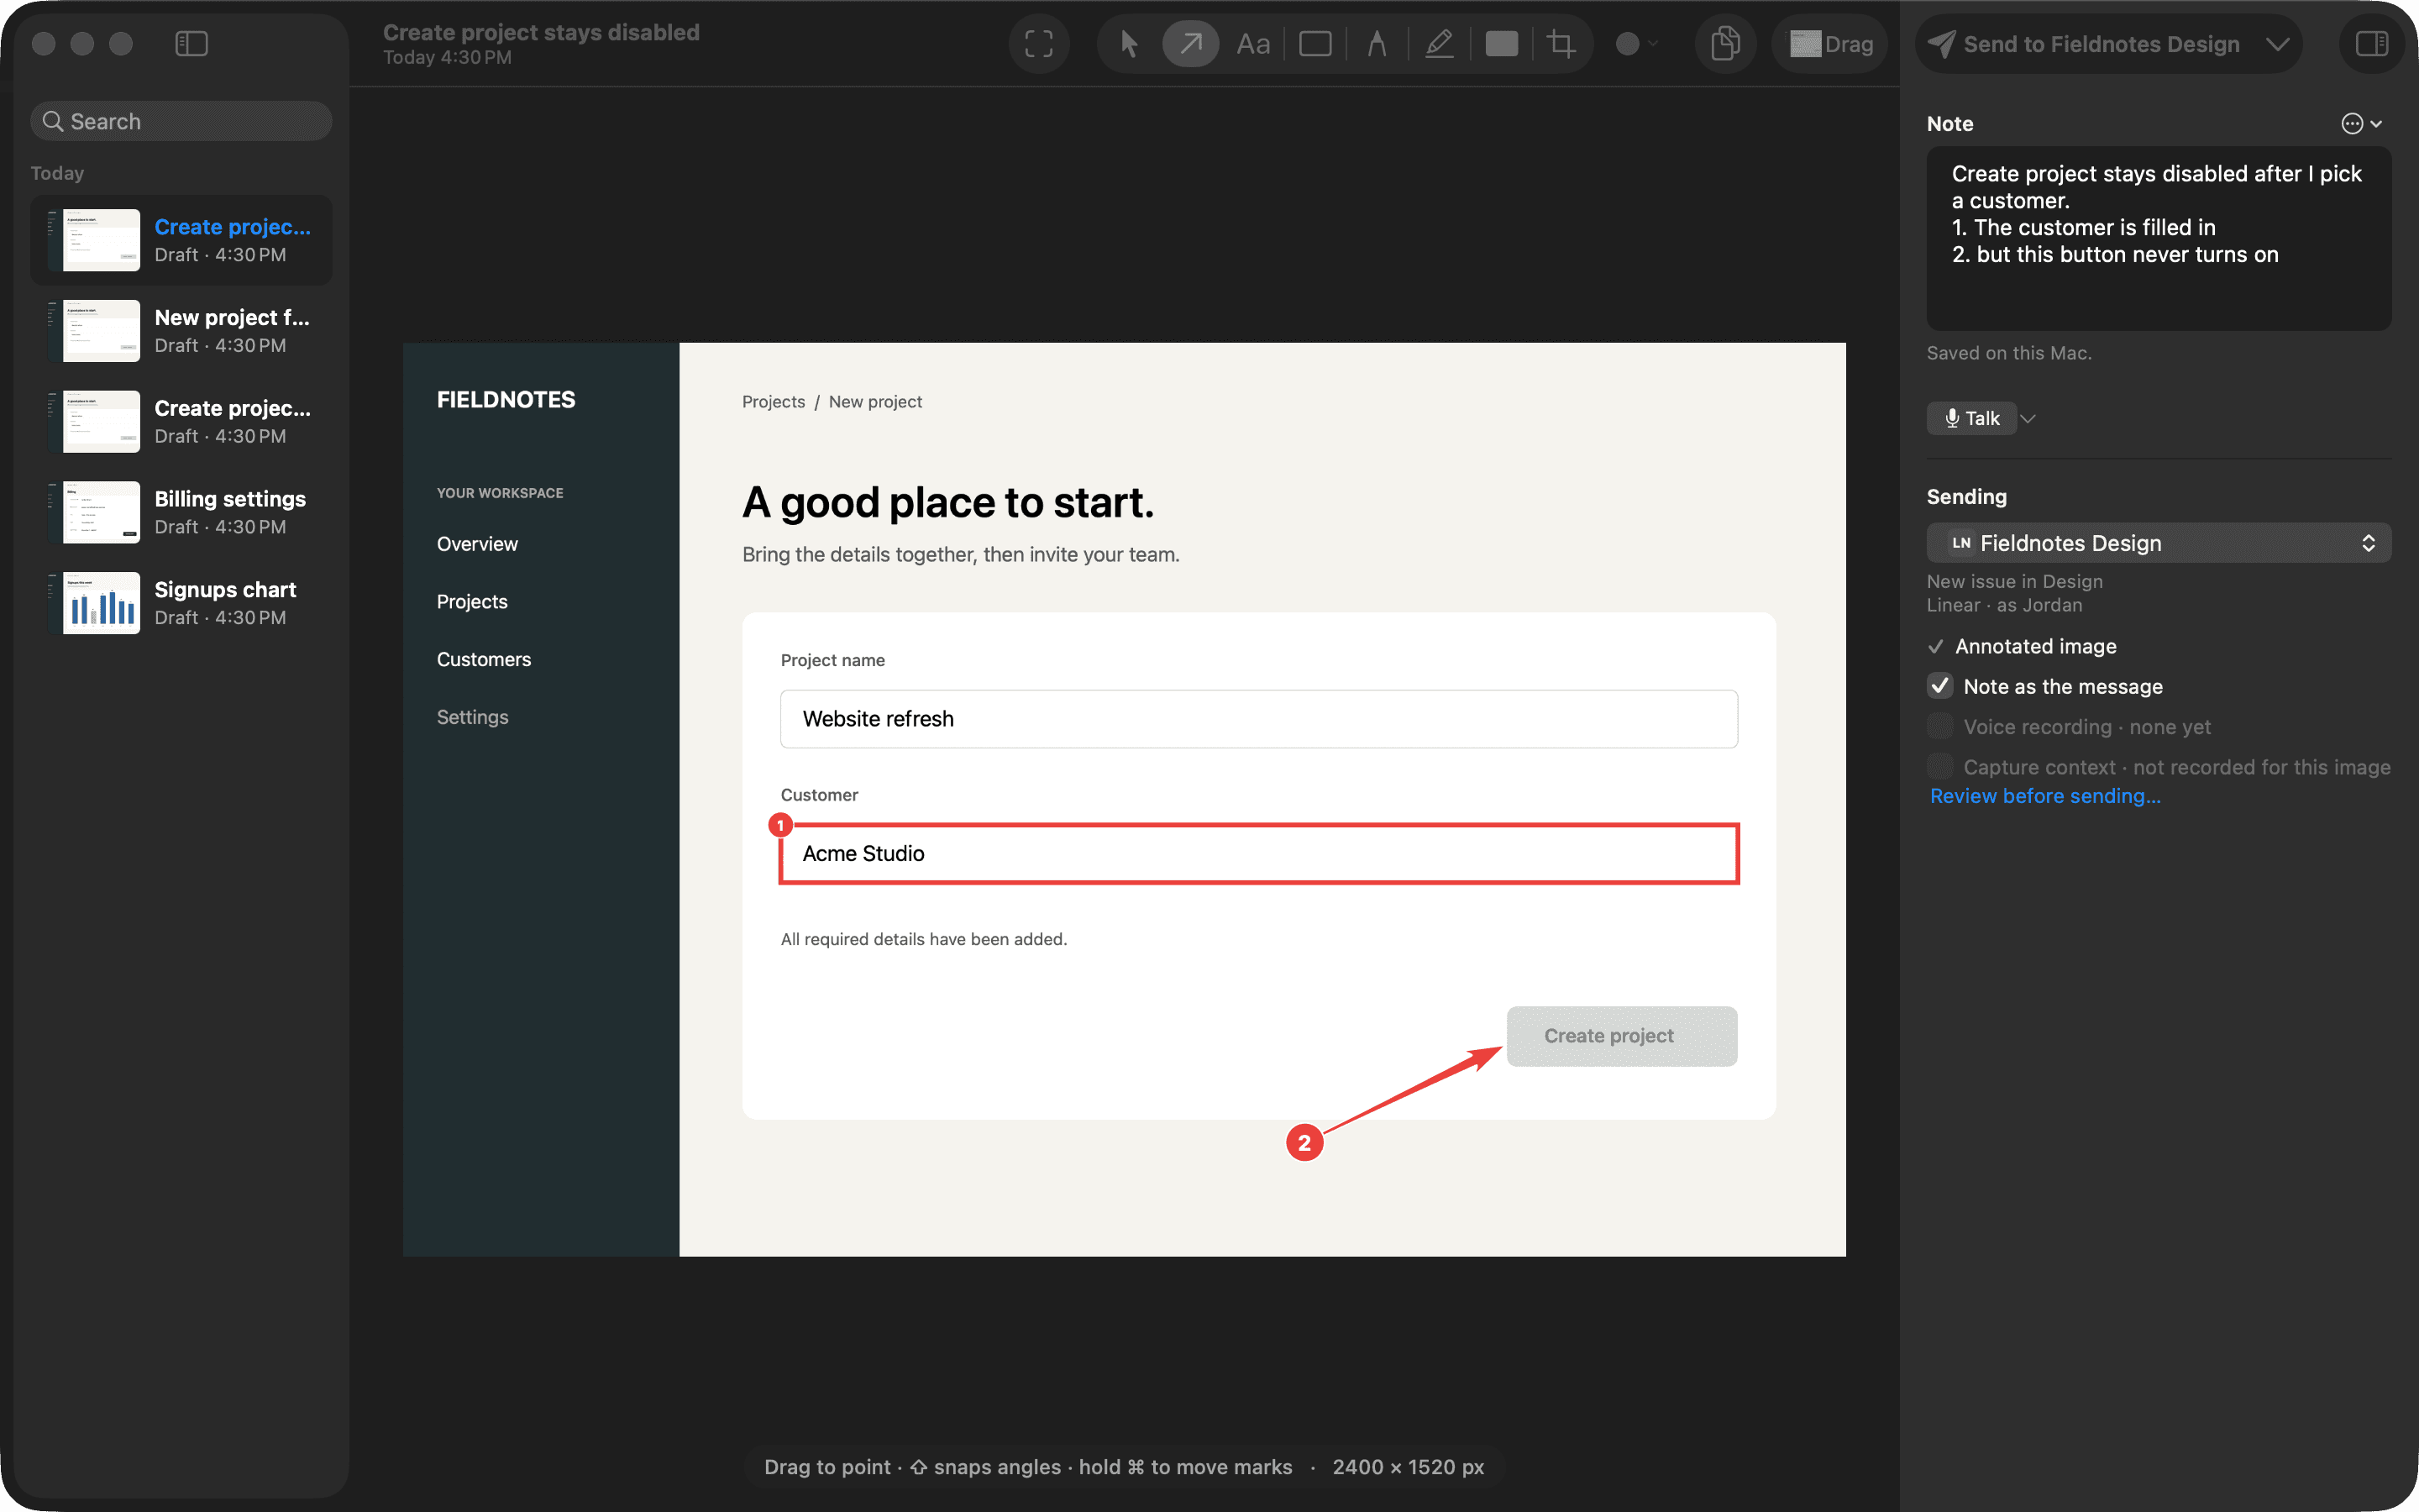Click the Talk microphone button
Screen dimensions: 2419x1512
click(1970, 418)
